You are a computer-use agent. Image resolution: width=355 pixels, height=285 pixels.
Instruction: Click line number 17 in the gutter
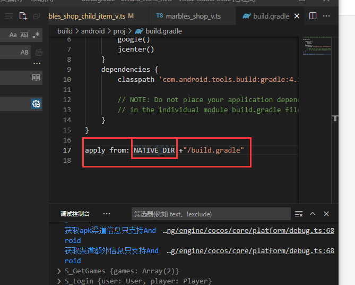coord(67,150)
